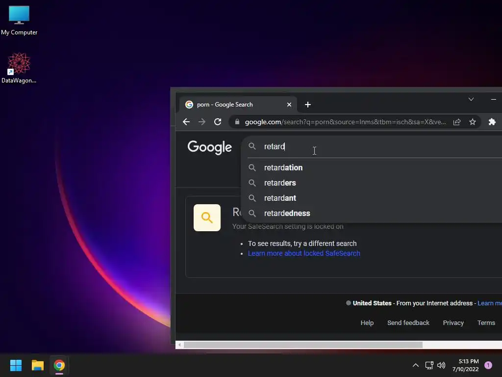The height and width of the screenshot is (377, 502).
Task: Open the Terms footer link
Action: [x=486, y=323]
